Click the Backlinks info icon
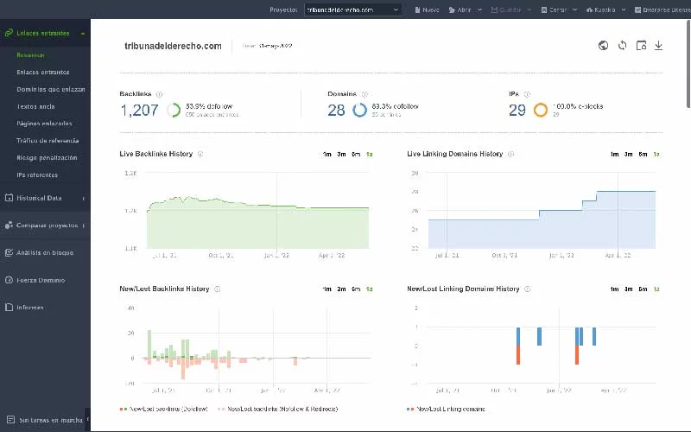 pos(160,94)
